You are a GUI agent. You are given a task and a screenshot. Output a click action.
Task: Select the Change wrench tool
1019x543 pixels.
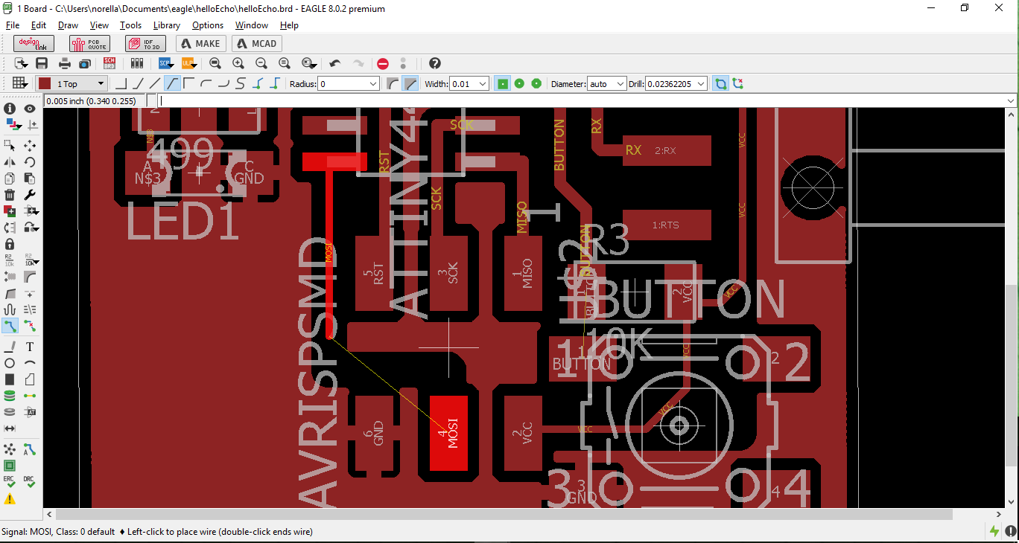[x=30, y=195]
